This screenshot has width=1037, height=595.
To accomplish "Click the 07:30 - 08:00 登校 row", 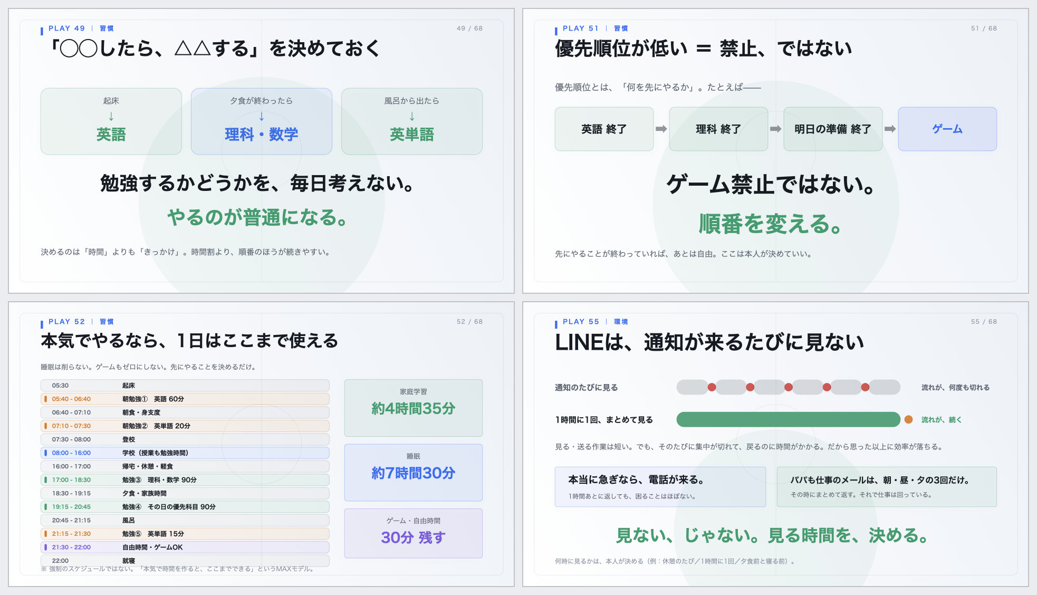I will (185, 439).
